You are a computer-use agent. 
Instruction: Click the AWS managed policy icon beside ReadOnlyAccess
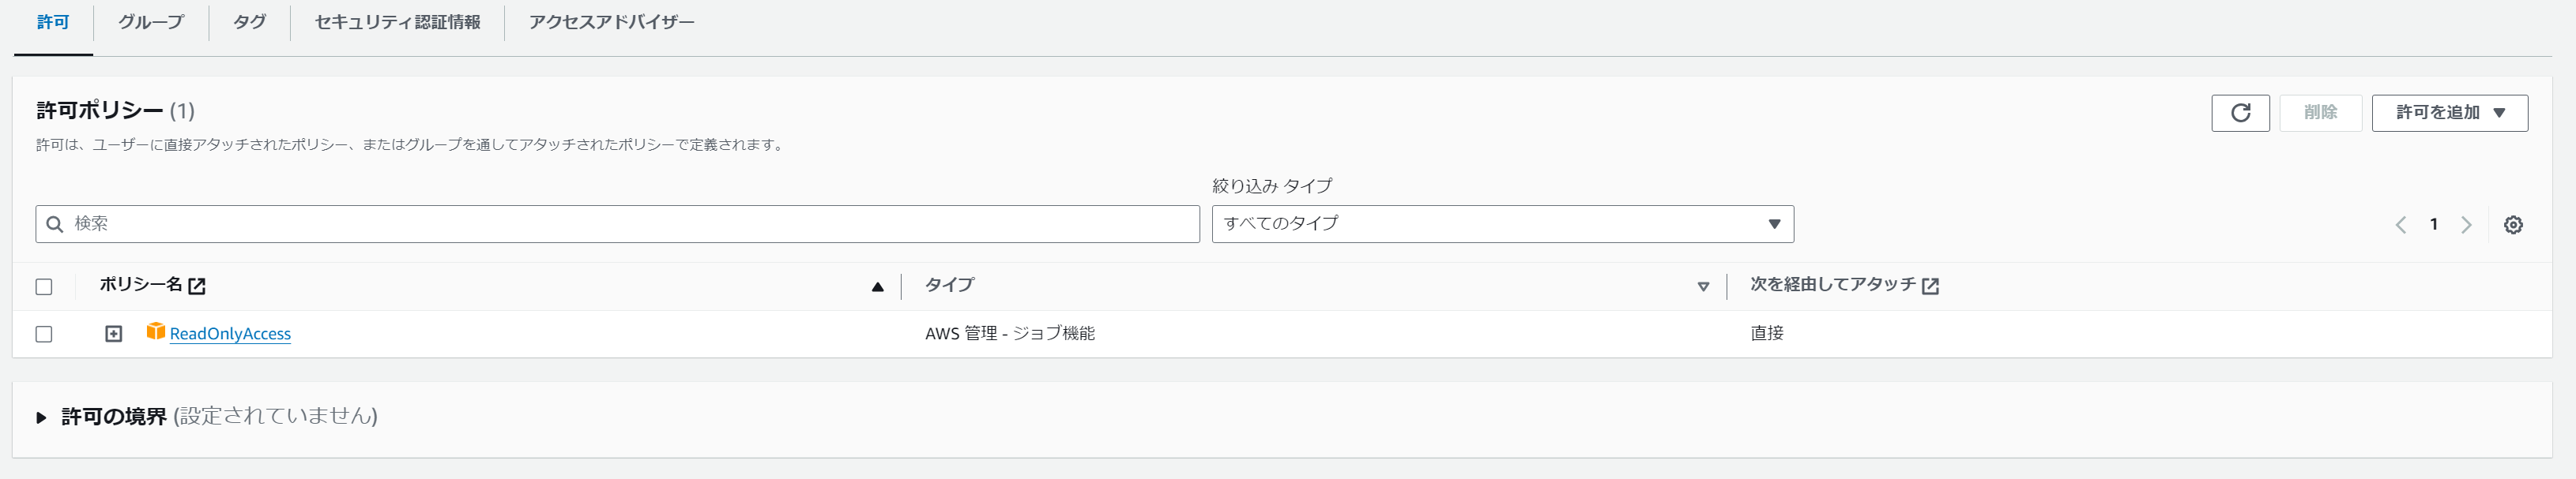156,333
